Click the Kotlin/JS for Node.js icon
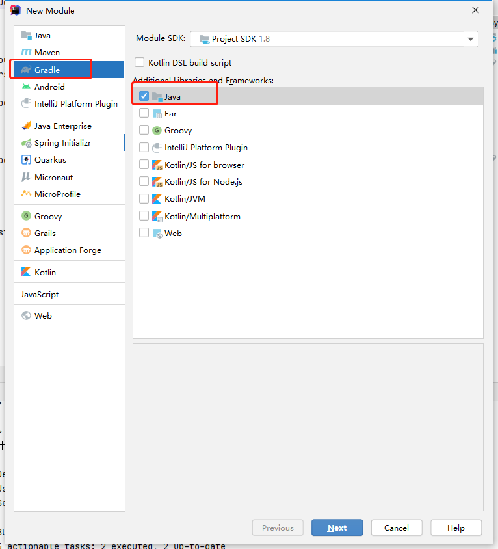 click(157, 181)
